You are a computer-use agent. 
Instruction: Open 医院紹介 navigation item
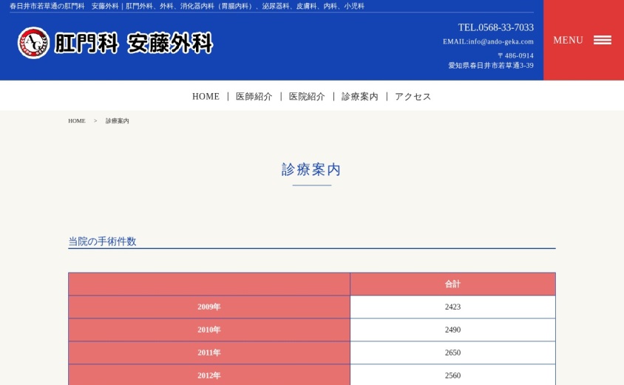point(307,96)
